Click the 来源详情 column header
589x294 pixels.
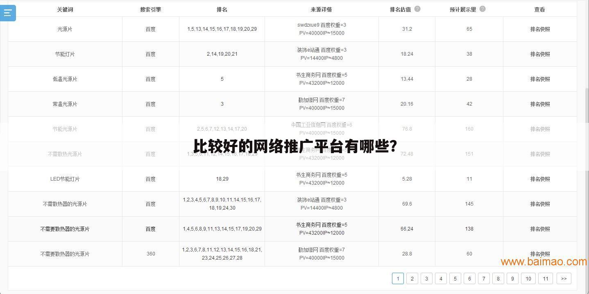click(x=322, y=9)
